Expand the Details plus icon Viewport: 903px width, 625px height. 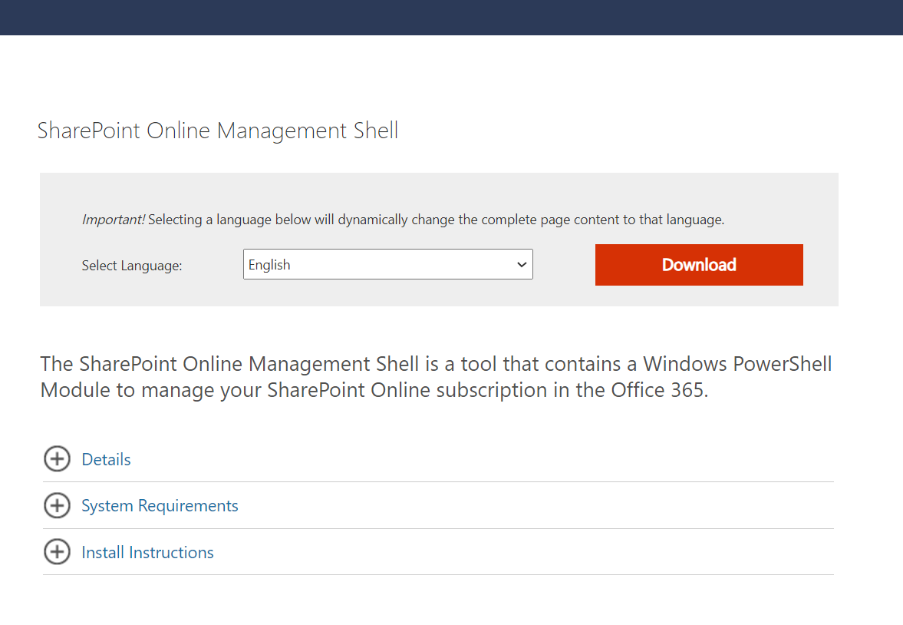point(57,459)
